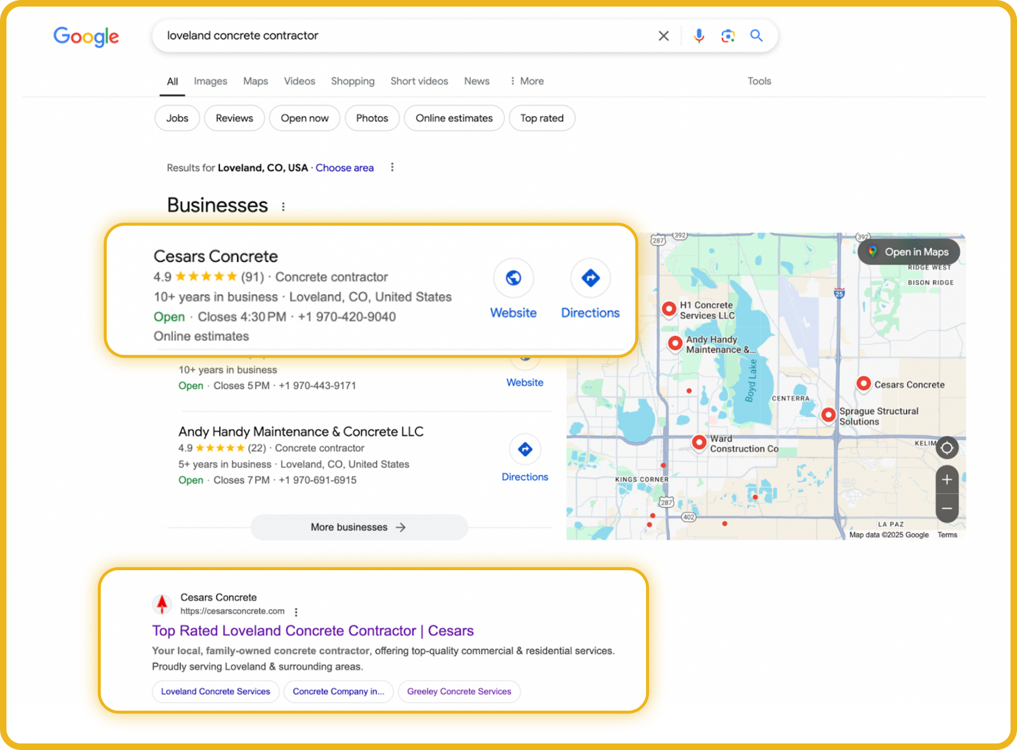
Task: Toggle the Top rated filter chip
Action: [x=542, y=118]
